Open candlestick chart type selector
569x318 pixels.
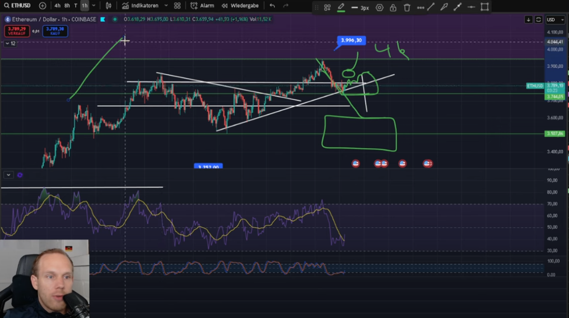[x=108, y=5]
